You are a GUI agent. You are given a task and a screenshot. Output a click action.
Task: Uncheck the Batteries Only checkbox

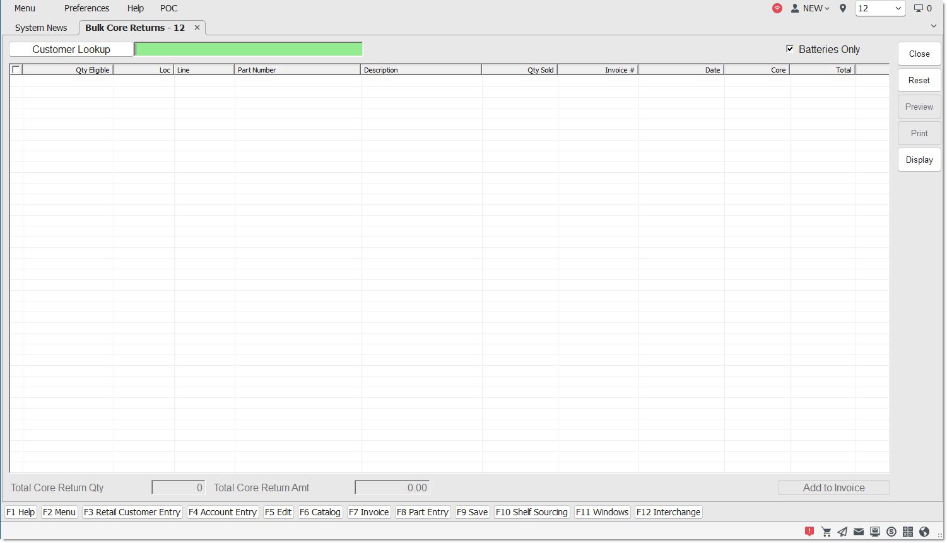(x=790, y=49)
